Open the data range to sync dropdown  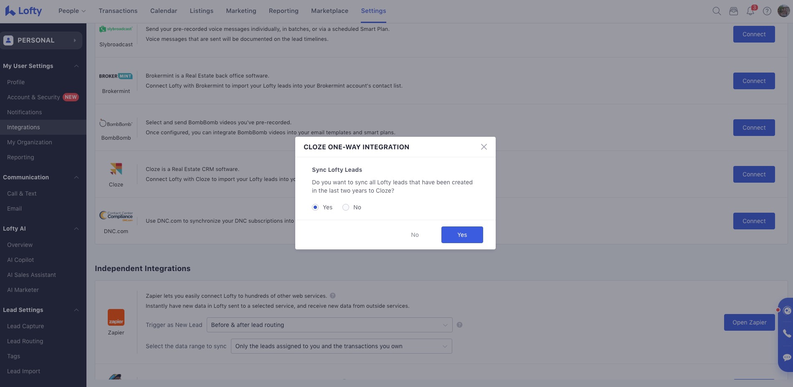click(x=341, y=346)
